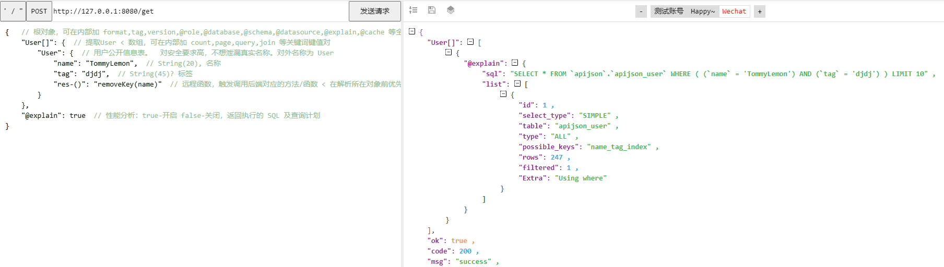Collapse the "@explain" object node
Screen dimensions: 944x267
[x=515, y=63]
